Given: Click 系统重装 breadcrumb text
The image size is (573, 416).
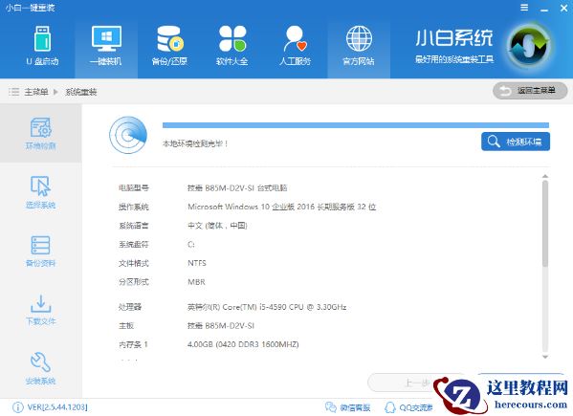Looking at the screenshot, I should coord(80,92).
